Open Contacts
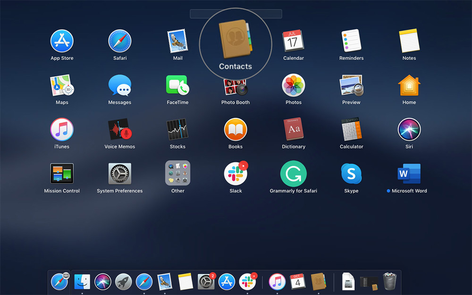Image resolution: width=472 pixels, height=295 pixels. point(235,42)
